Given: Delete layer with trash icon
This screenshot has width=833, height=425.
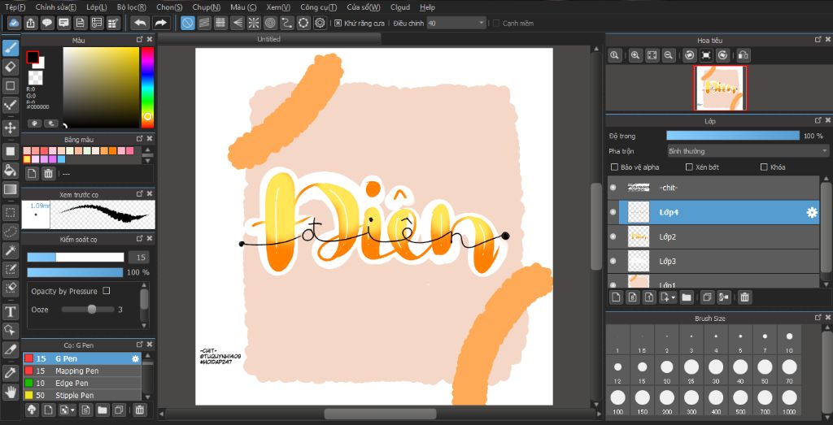Looking at the screenshot, I should tap(745, 297).
